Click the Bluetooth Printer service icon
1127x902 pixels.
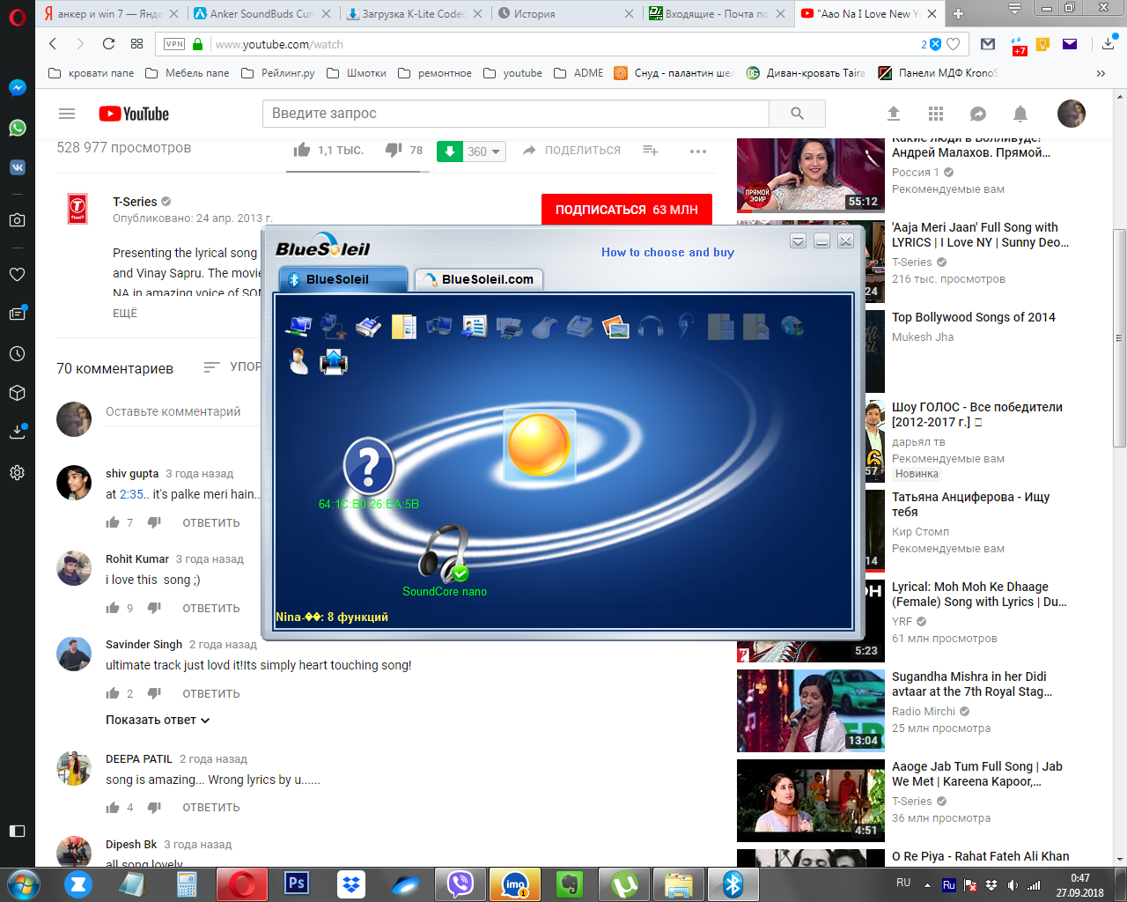[x=510, y=327]
